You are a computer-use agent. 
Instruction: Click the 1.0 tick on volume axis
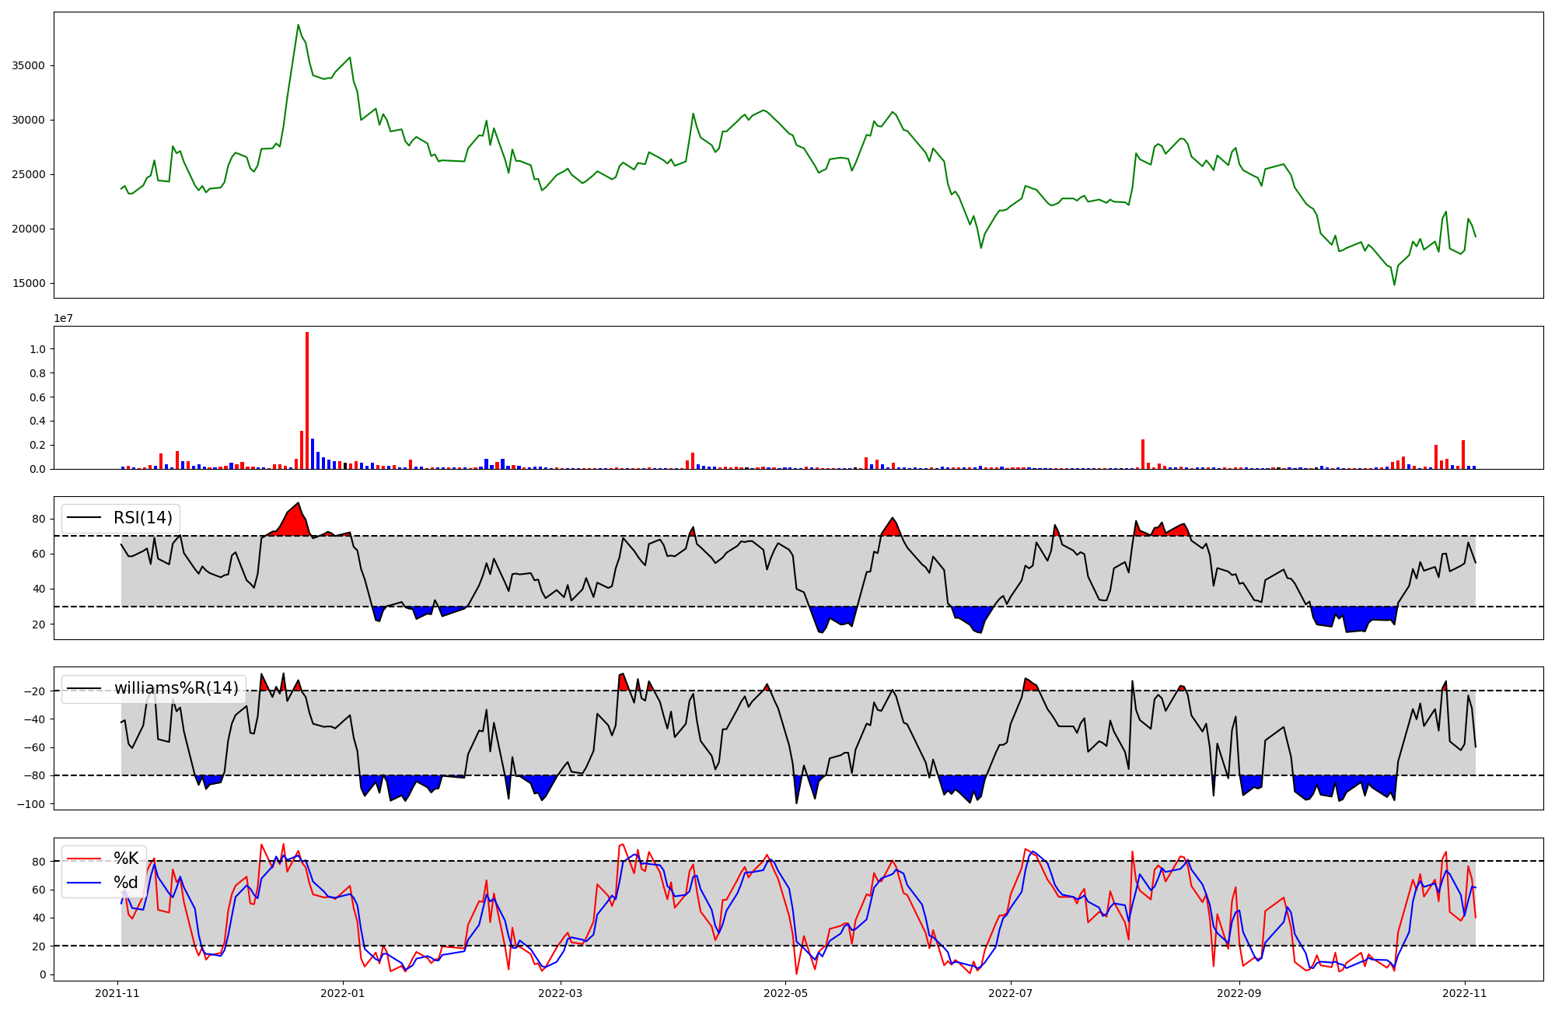[x=37, y=349]
